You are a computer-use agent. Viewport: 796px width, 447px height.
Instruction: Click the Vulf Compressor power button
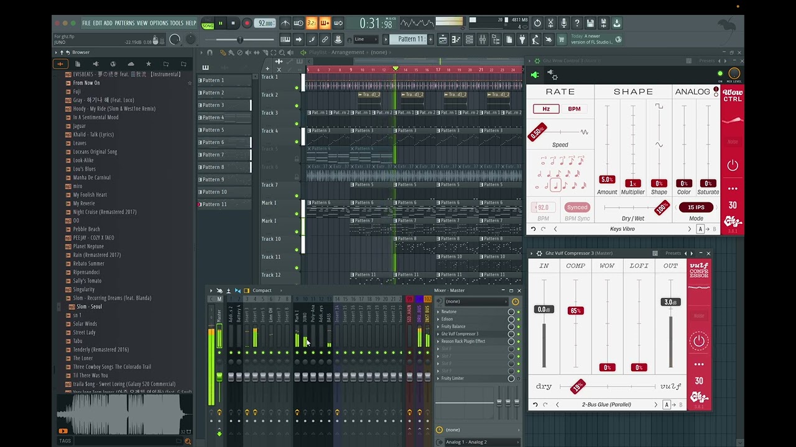[699, 341]
